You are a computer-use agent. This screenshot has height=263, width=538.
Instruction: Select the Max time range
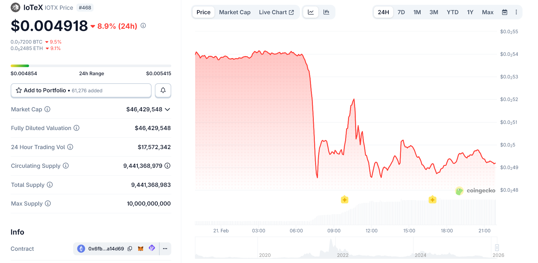[x=487, y=12]
